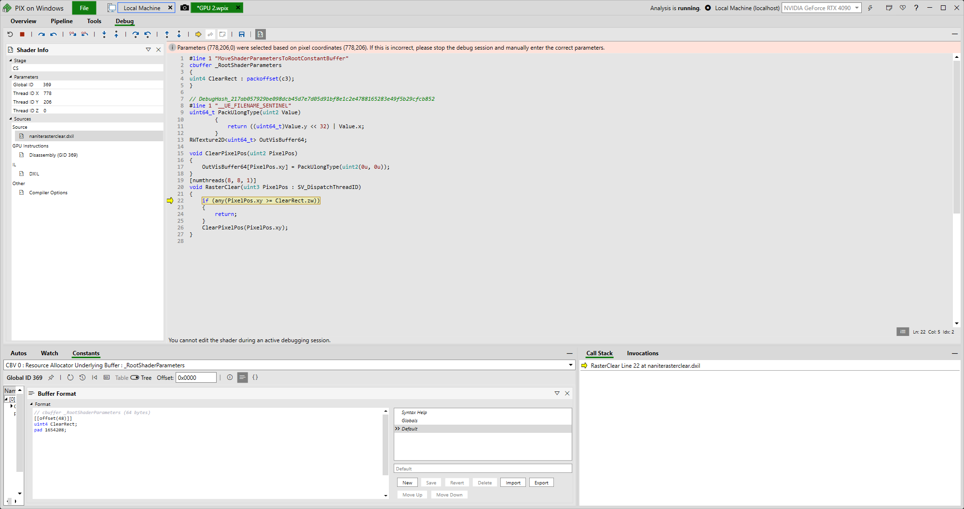
Task: Toggle the sparkle highlight icon in debug toolbar
Action: tap(210, 34)
